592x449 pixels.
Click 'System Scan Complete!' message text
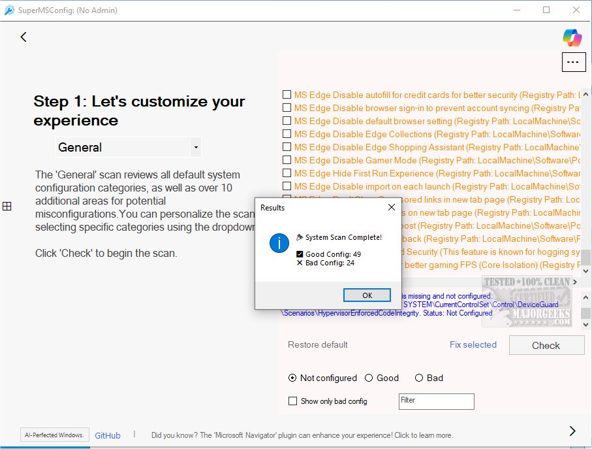[343, 237]
